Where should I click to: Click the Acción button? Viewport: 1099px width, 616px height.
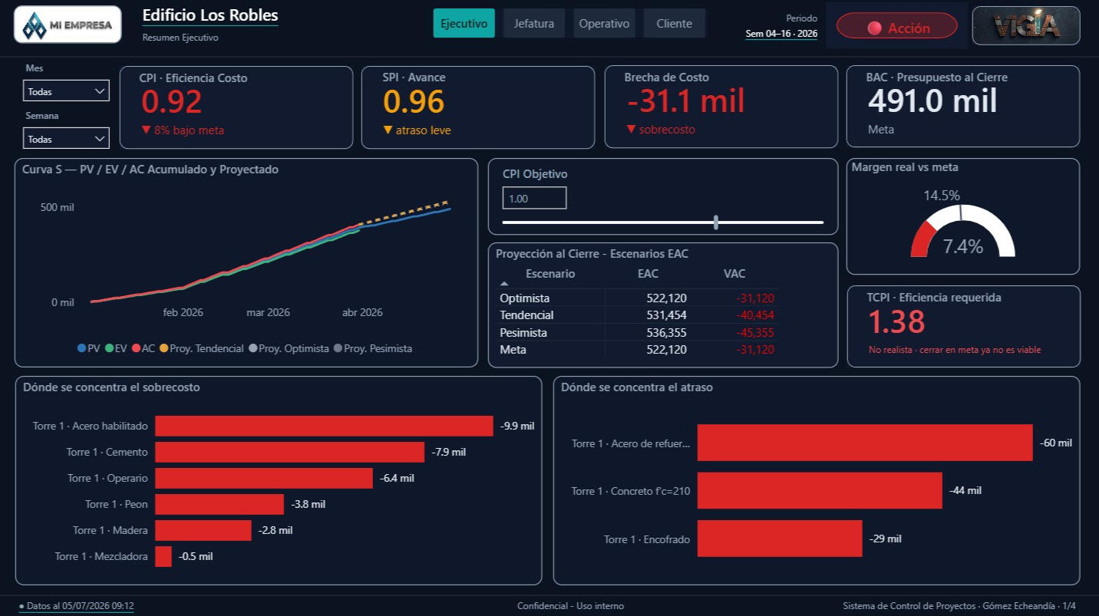click(x=896, y=28)
